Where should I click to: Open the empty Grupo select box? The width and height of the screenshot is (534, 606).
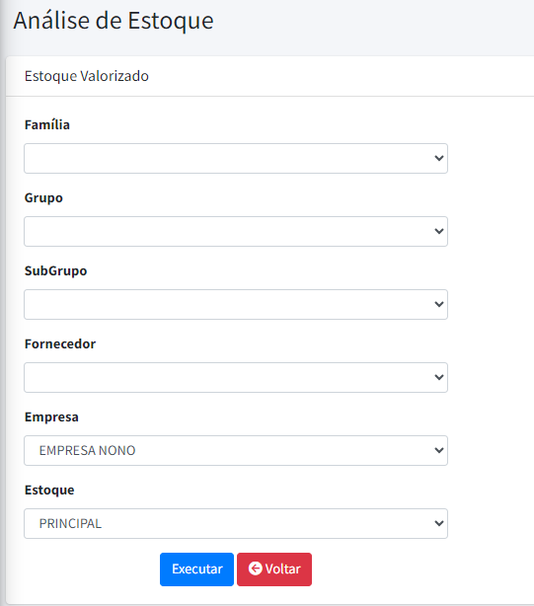236,232
